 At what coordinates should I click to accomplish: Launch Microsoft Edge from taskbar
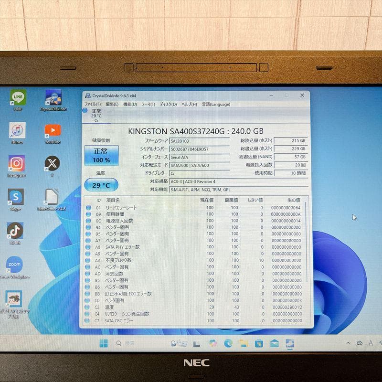228,343
